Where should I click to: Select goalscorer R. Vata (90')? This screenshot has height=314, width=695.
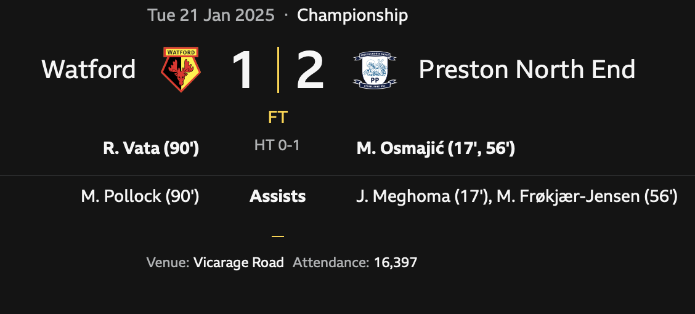(x=151, y=149)
